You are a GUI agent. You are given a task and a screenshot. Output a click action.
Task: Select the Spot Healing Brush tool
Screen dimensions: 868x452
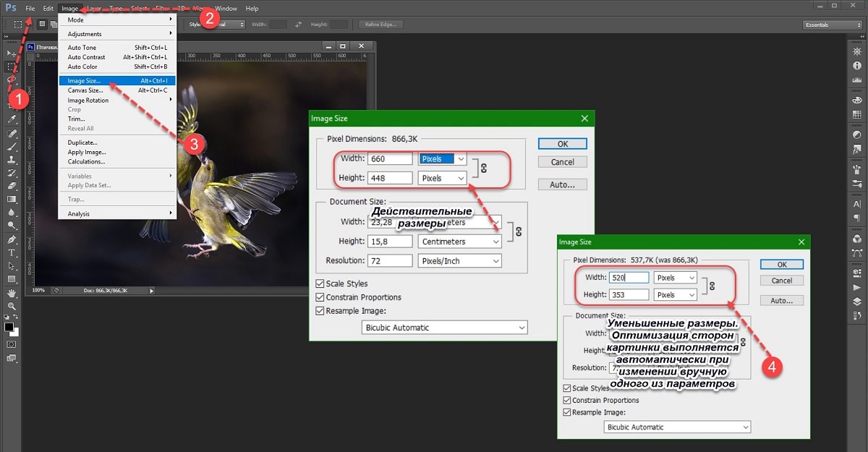pyautogui.click(x=12, y=134)
